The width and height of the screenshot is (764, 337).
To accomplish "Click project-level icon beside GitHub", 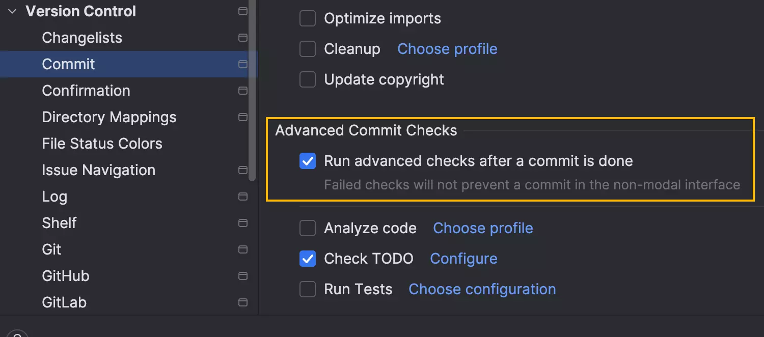I will coord(243,276).
